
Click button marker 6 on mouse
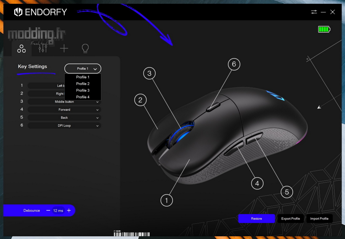point(234,64)
